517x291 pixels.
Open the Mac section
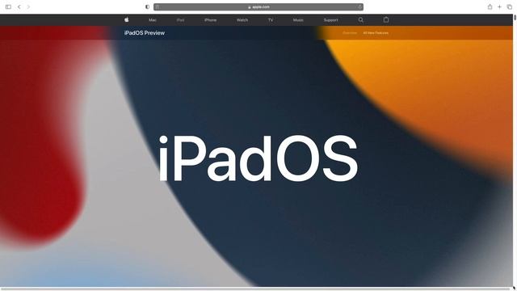(x=153, y=20)
